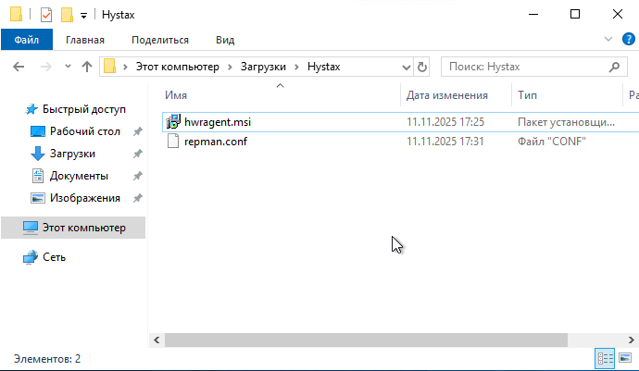The height and width of the screenshot is (371, 639).
Task: Go up one folder level
Action: [x=87, y=67]
